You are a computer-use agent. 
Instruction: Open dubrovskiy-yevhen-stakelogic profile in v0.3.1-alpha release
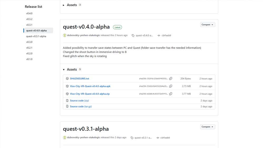[84, 137]
